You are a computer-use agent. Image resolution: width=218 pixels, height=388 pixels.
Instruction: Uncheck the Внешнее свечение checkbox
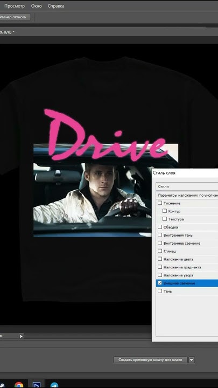[160, 283]
